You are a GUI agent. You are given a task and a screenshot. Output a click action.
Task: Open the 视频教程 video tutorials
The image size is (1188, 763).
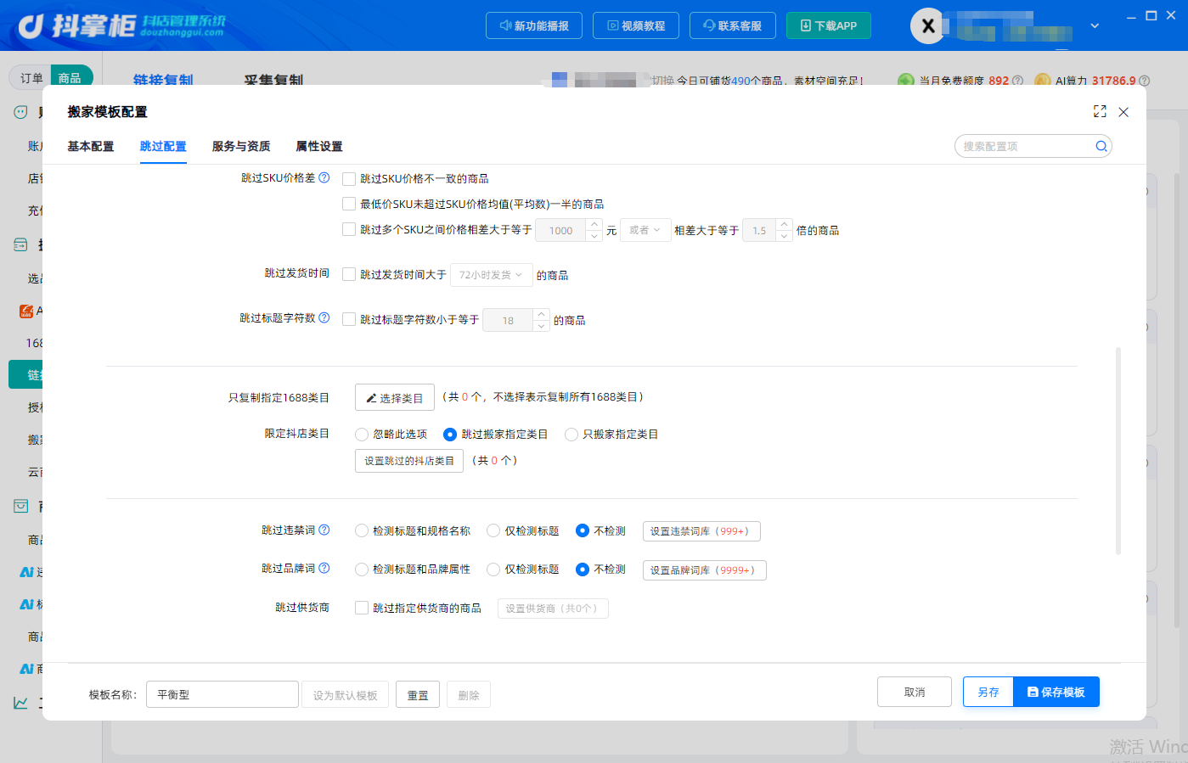[636, 25]
